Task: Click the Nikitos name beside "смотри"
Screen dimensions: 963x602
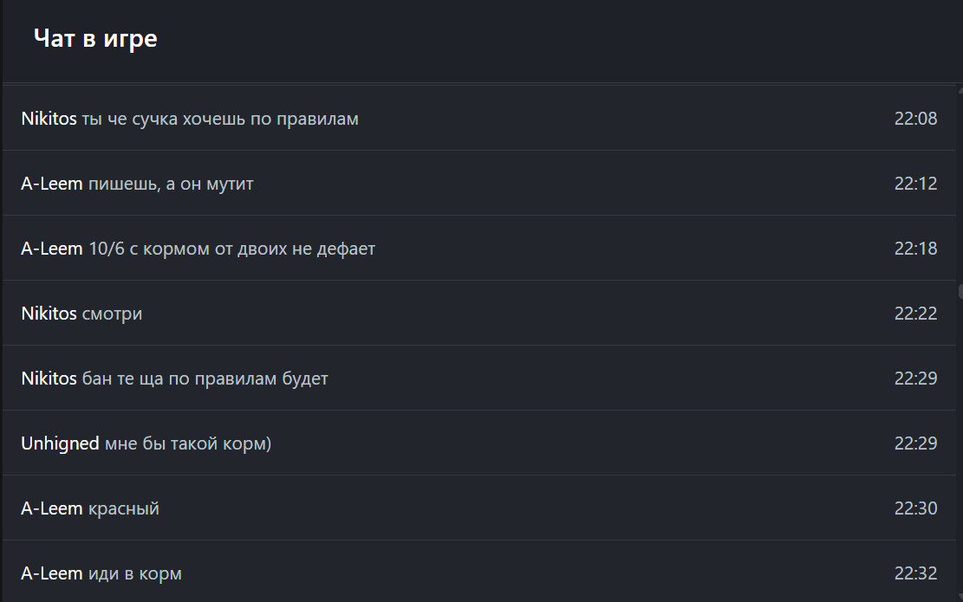Action: click(49, 314)
